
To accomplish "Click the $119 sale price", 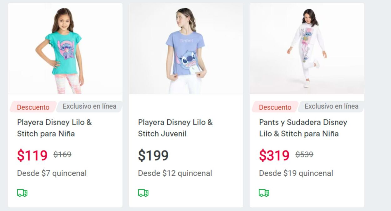I will point(32,155).
